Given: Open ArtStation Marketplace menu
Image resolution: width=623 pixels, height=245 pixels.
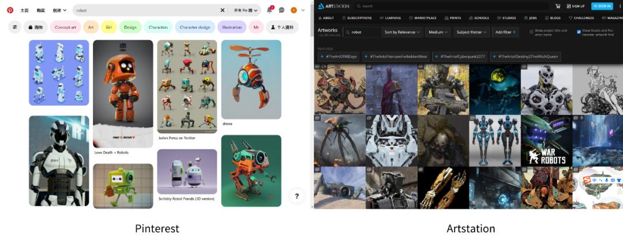Looking at the screenshot, I should point(422,18).
